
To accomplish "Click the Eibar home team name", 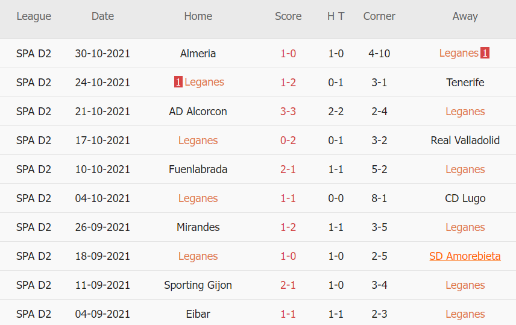I will [x=198, y=314].
